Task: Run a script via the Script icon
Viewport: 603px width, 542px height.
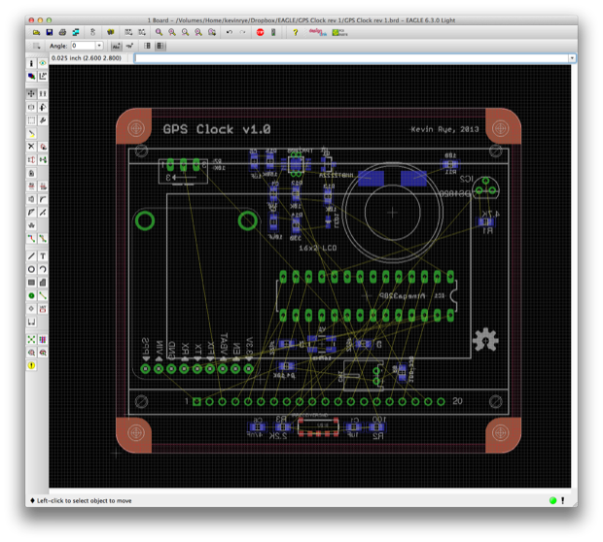Action: [128, 33]
